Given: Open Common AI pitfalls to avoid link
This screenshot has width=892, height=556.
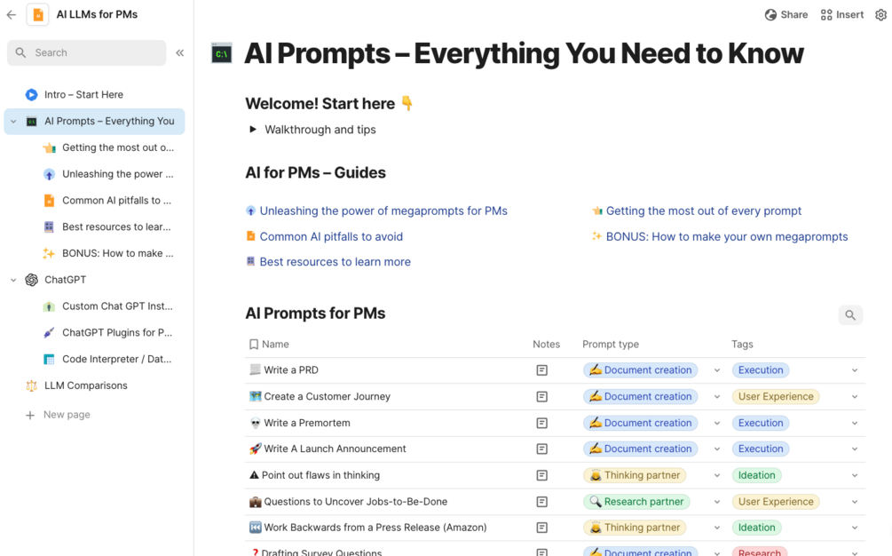Looking at the screenshot, I should pos(331,237).
